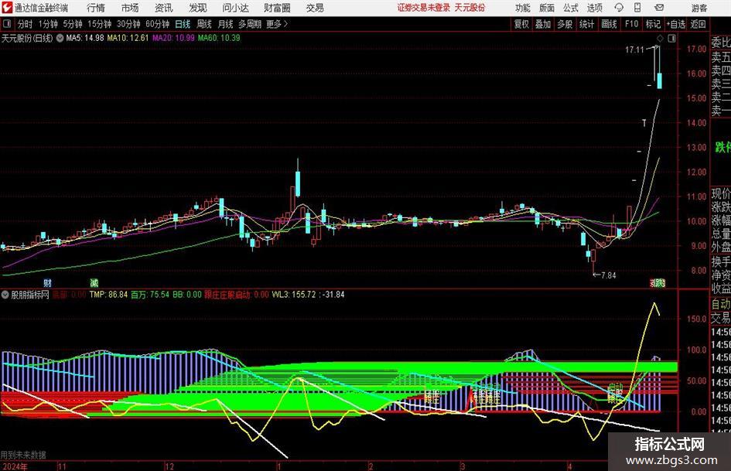Open the 发现 menu

(x=198, y=8)
